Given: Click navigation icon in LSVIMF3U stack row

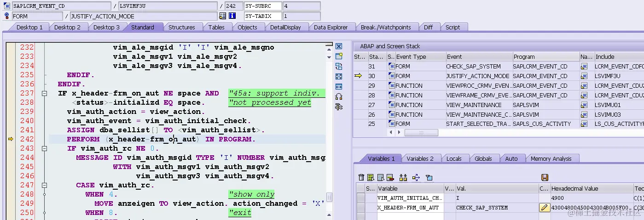Looking at the screenshot, I should [584, 76].
